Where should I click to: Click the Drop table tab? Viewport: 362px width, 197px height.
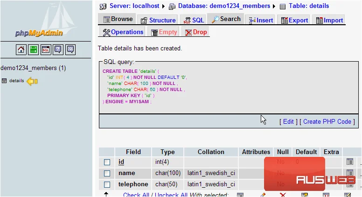pyautogui.click(x=196, y=32)
